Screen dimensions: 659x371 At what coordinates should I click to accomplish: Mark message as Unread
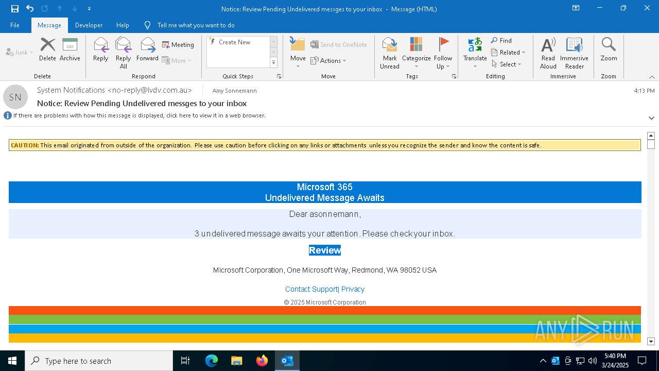pyautogui.click(x=390, y=53)
